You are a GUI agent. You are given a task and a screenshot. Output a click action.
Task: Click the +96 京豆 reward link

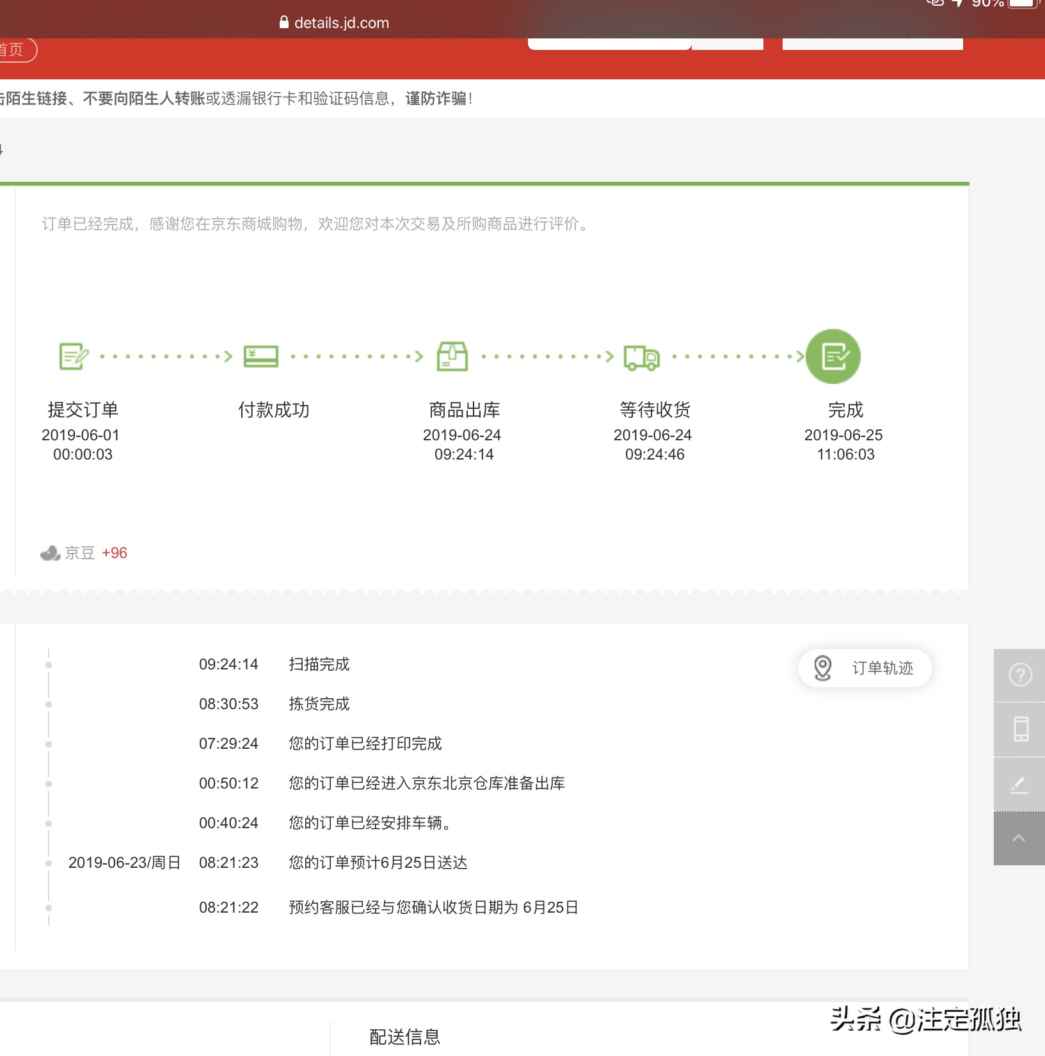[x=114, y=553]
